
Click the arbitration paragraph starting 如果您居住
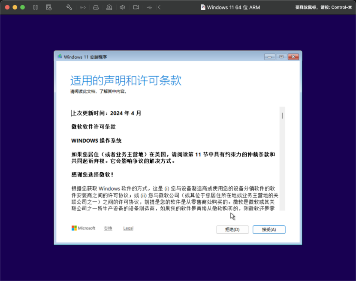tap(173, 158)
